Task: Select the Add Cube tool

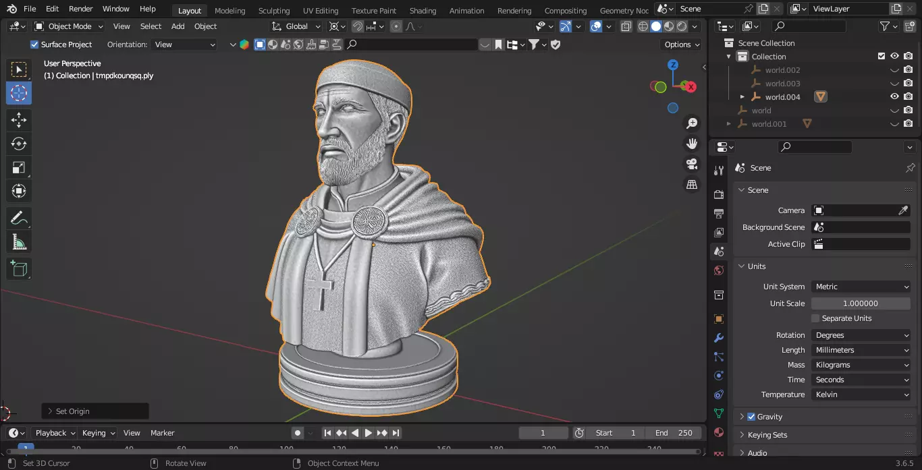Action: (x=19, y=268)
